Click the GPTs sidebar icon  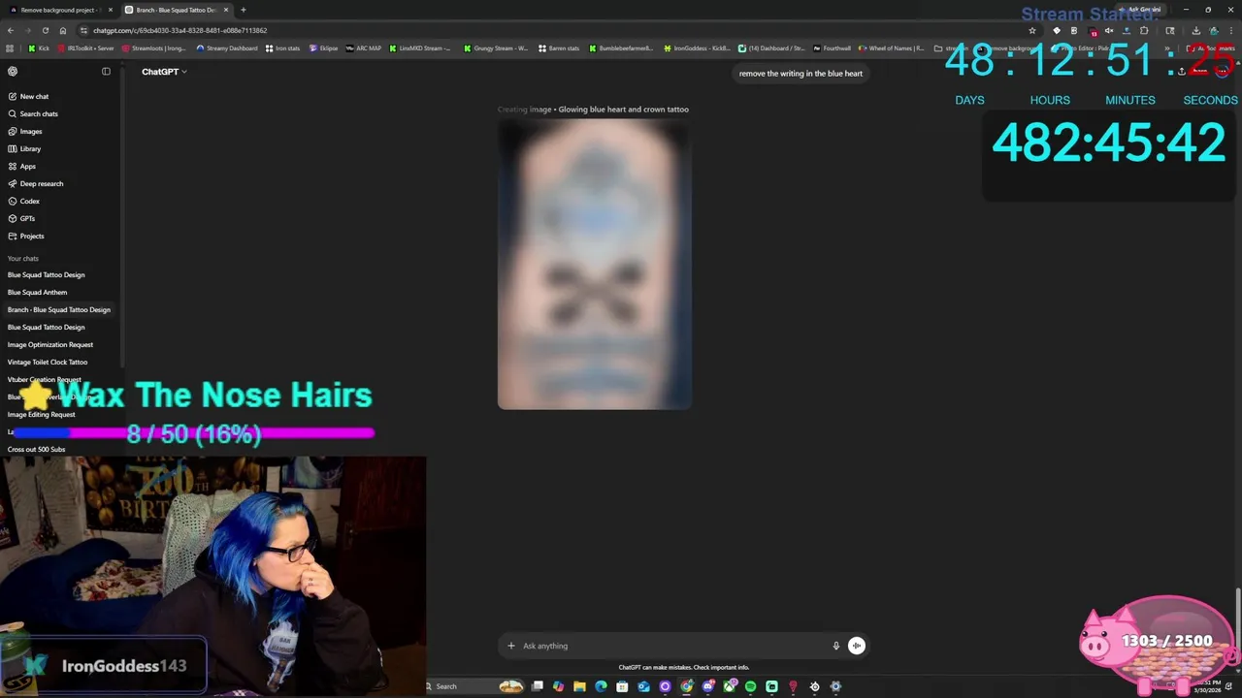13,218
